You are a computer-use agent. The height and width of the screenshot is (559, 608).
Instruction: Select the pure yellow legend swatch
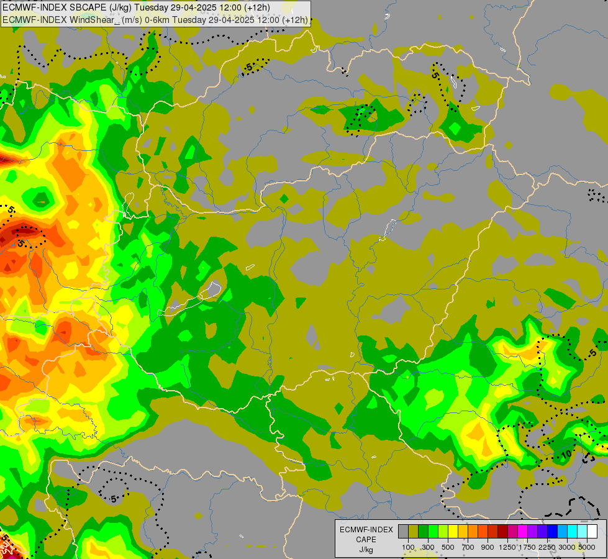[453, 531]
